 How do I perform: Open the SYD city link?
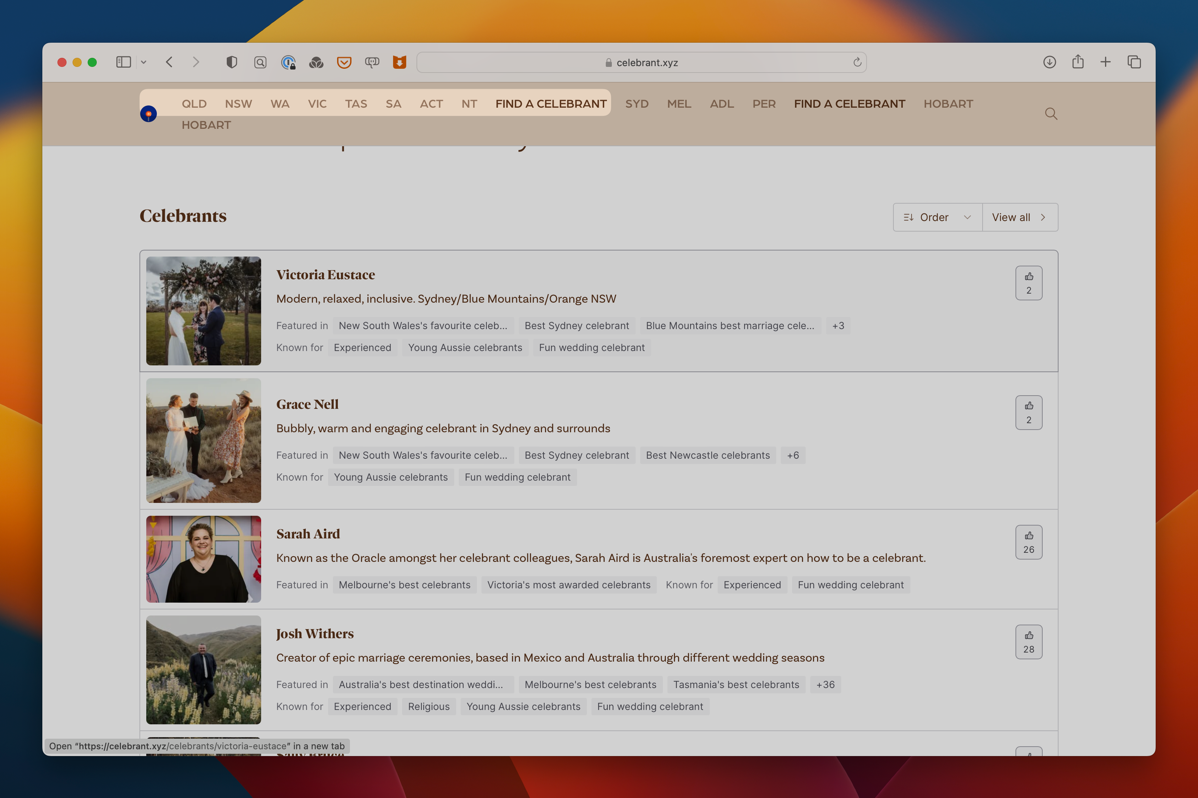[637, 104]
